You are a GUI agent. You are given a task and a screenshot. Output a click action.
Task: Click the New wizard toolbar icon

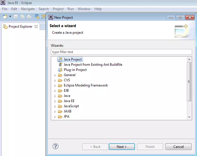5,16
